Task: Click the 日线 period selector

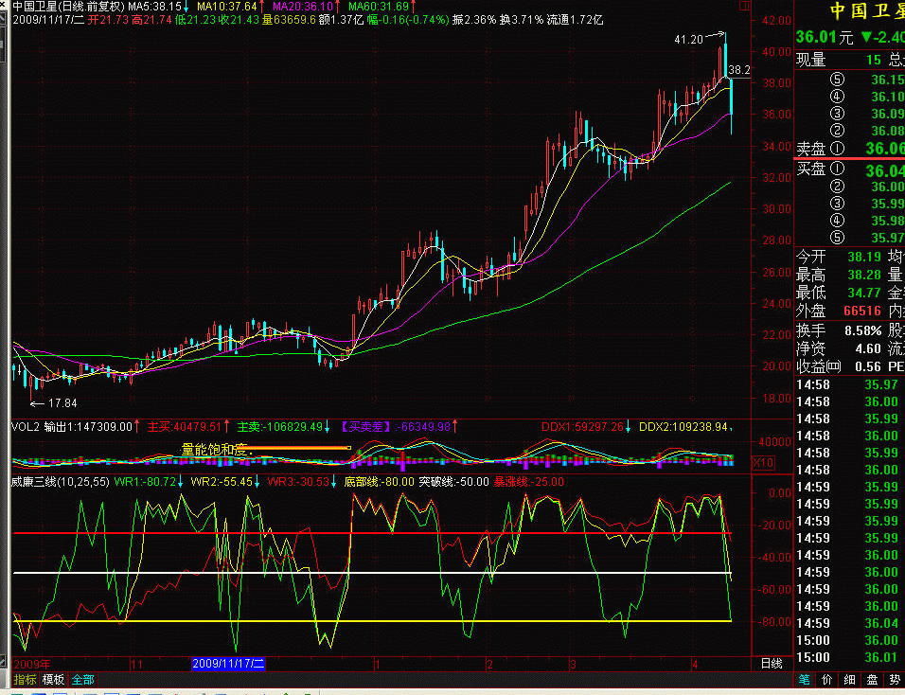Action: click(x=772, y=663)
